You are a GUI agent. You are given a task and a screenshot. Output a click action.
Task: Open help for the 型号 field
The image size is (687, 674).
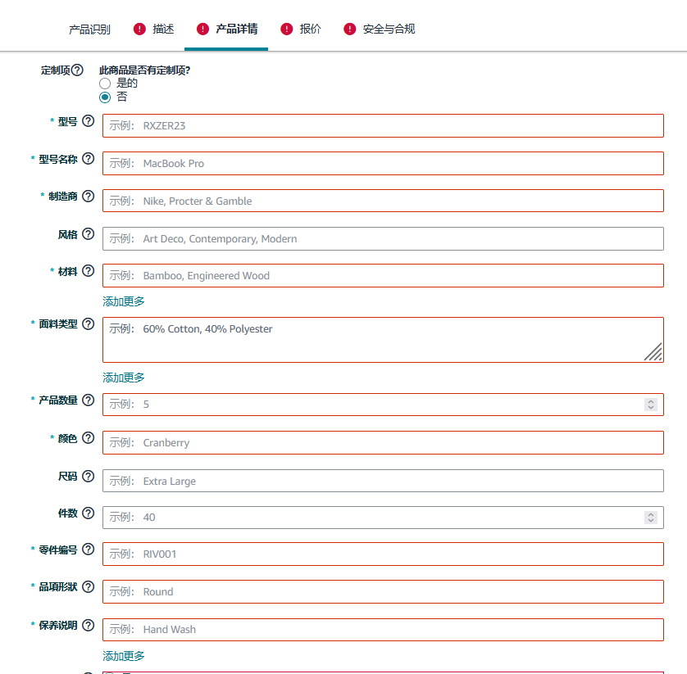(88, 120)
